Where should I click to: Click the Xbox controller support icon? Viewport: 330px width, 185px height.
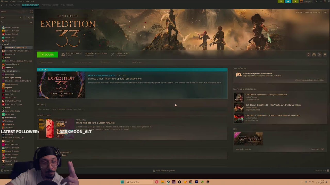tap(238, 75)
